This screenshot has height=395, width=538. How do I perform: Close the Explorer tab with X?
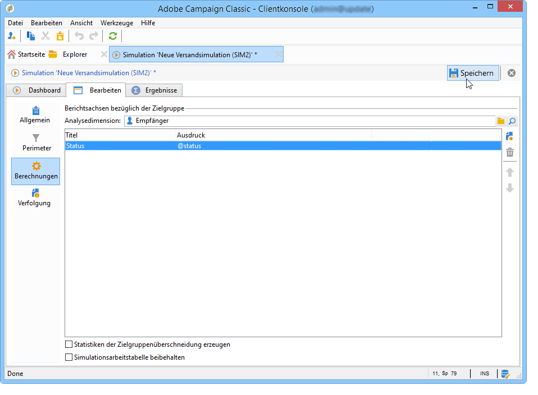[x=104, y=54]
